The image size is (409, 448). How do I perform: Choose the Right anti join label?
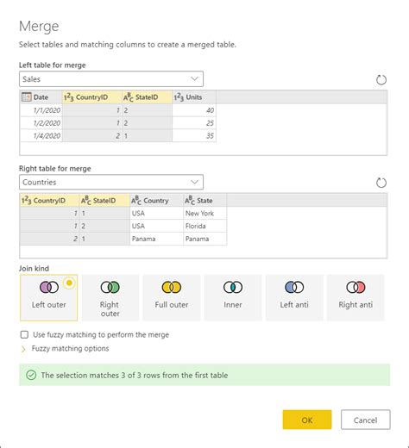pos(356,305)
